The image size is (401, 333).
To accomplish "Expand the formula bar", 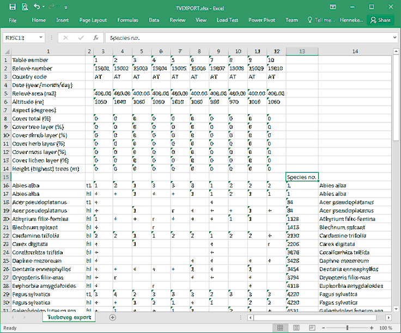I will pyautogui.click(x=394, y=38).
